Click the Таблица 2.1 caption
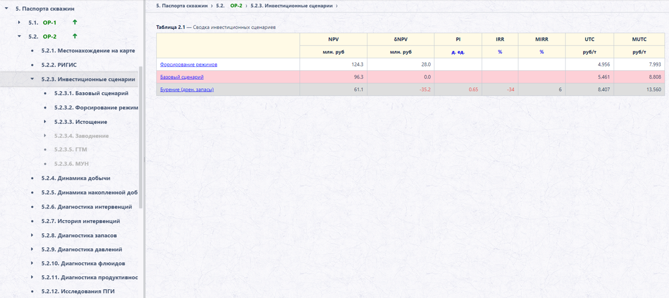669x298 pixels. coord(216,27)
